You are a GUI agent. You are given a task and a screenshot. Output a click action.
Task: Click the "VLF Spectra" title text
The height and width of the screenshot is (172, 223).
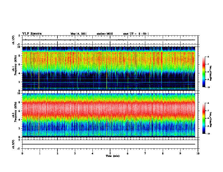click(32, 34)
